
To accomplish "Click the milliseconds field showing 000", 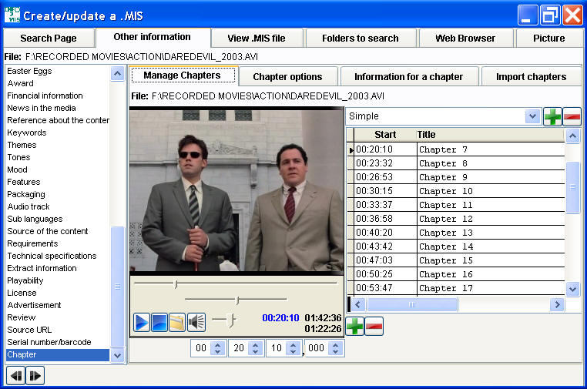I will click(317, 348).
